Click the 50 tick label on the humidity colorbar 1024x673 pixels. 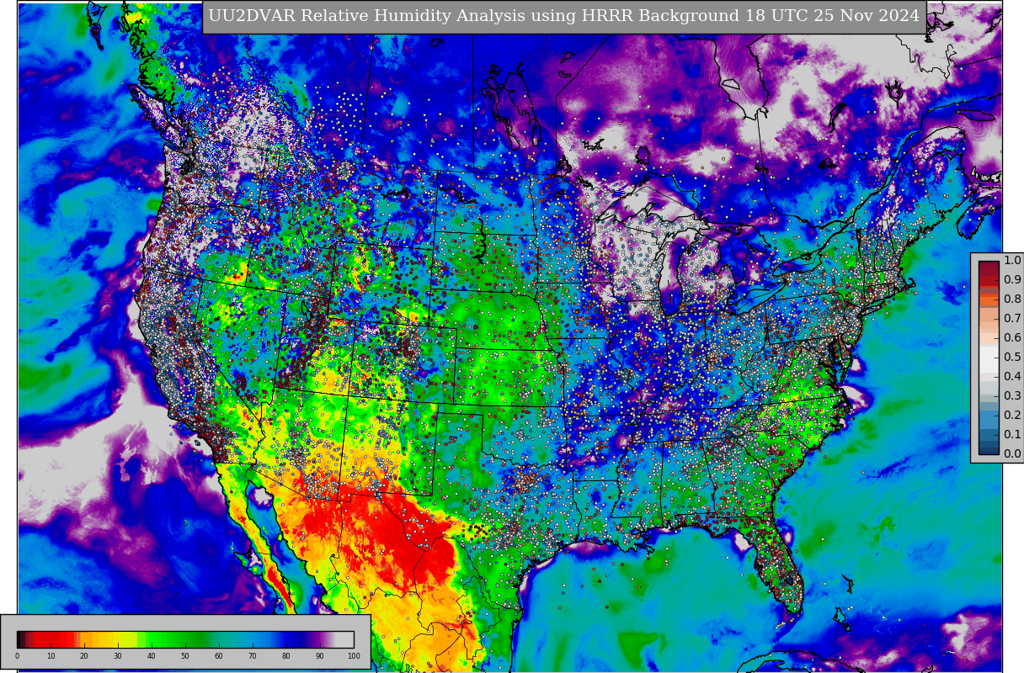tap(185, 656)
